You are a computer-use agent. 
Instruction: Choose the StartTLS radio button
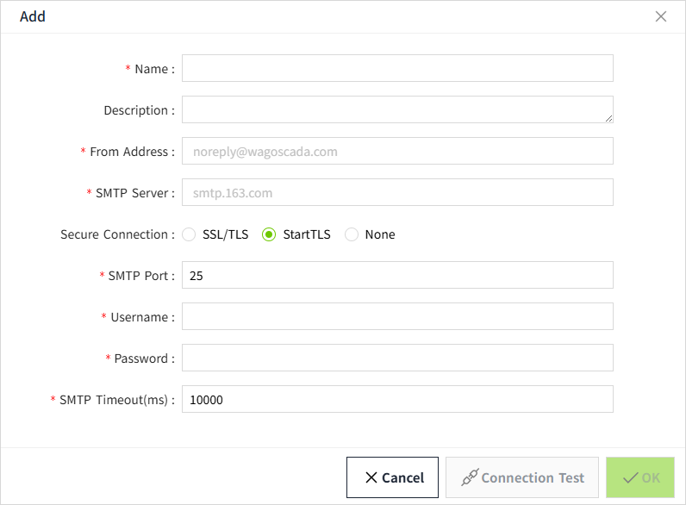click(x=269, y=234)
